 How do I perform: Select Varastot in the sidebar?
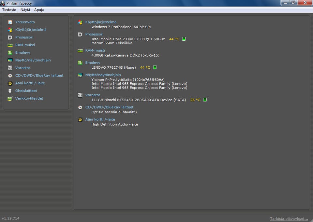click(22, 68)
